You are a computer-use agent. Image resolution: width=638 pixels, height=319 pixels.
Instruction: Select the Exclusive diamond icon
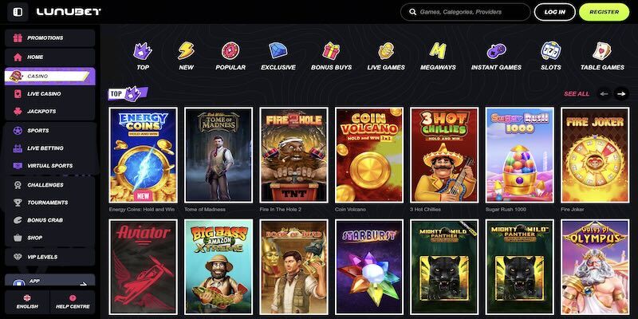(x=278, y=51)
